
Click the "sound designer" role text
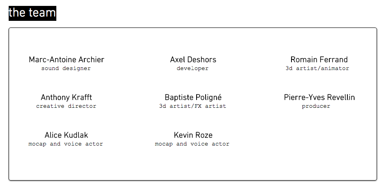[x=66, y=68]
